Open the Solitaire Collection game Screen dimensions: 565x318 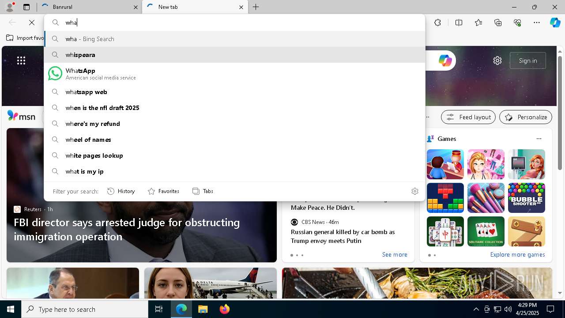pos(486,231)
